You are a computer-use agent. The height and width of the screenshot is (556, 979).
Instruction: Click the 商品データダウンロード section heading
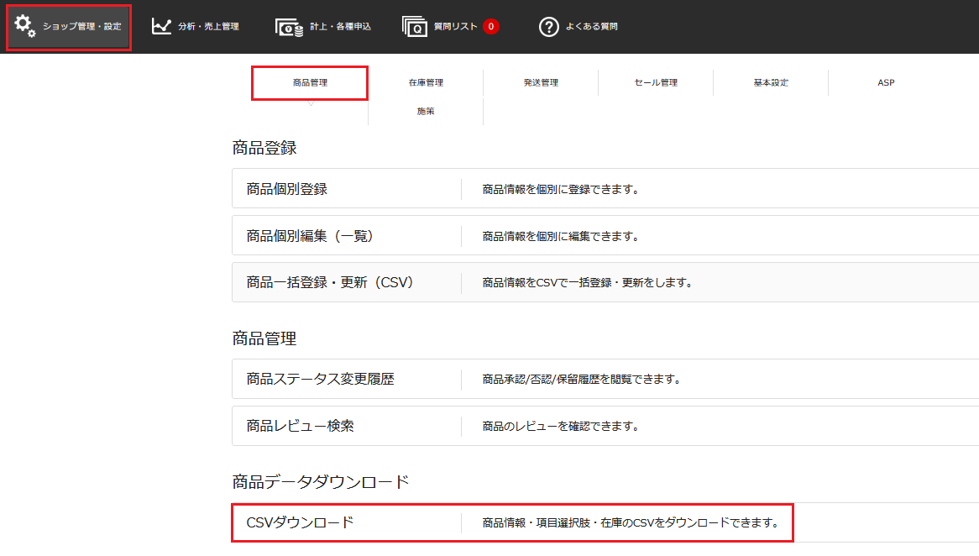(x=321, y=481)
